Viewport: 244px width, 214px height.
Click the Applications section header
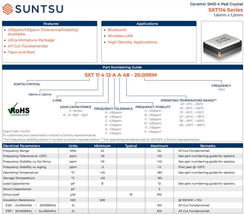pos(149,23)
